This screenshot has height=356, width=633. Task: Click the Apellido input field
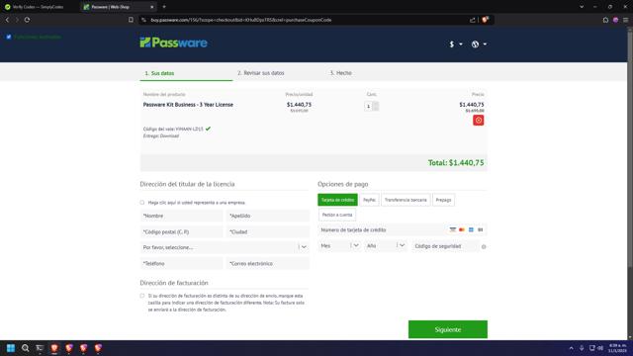(x=268, y=216)
